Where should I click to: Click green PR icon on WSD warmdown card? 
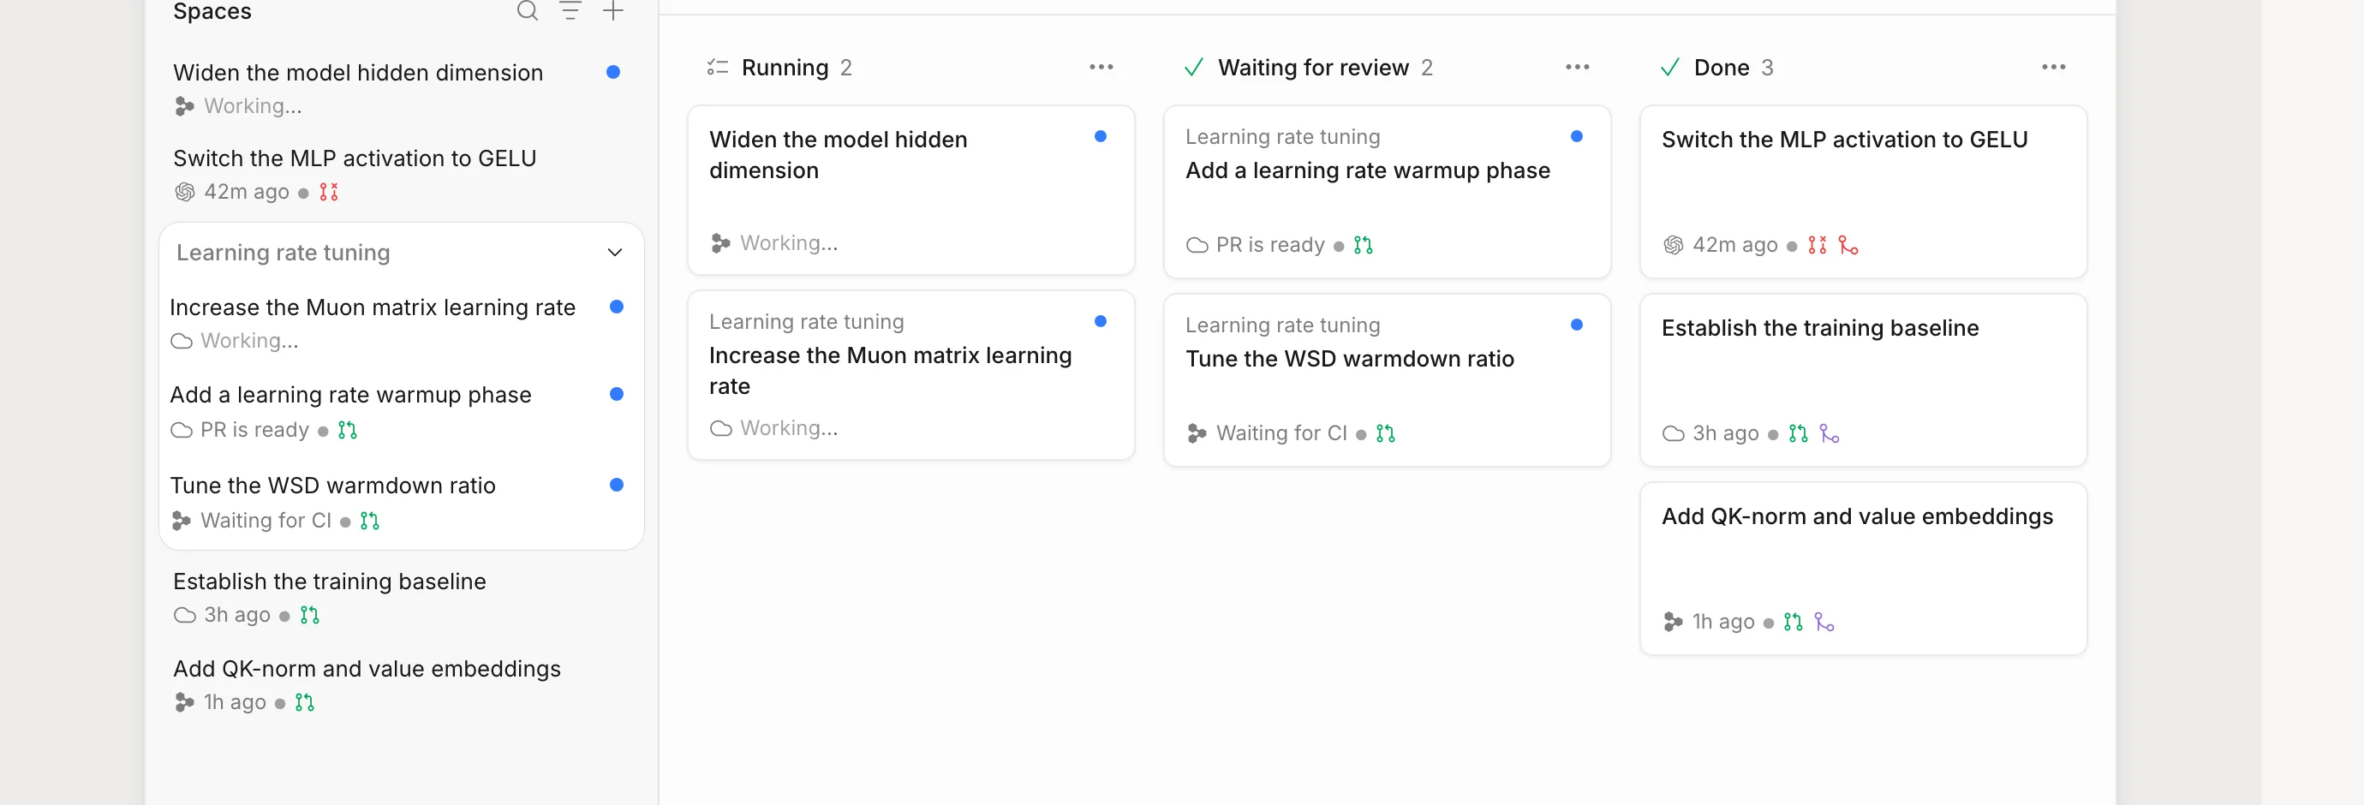pos(1385,433)
